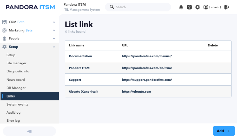Open System events
237x138 pixels.
tap(17, 105)
